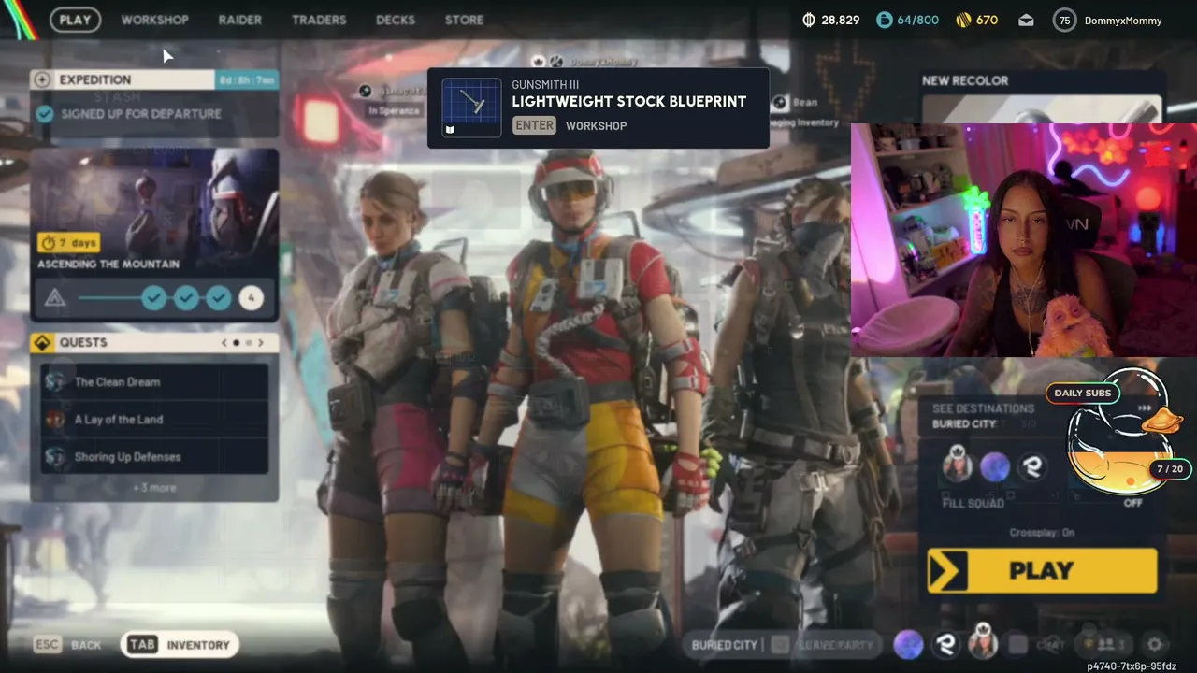Expand the +3 more quests link
This screenshot has height=673, width=1197.
[154, 488]
